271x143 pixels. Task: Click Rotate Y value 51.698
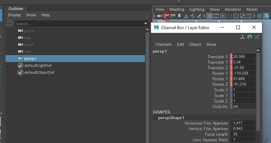point(244,79)
